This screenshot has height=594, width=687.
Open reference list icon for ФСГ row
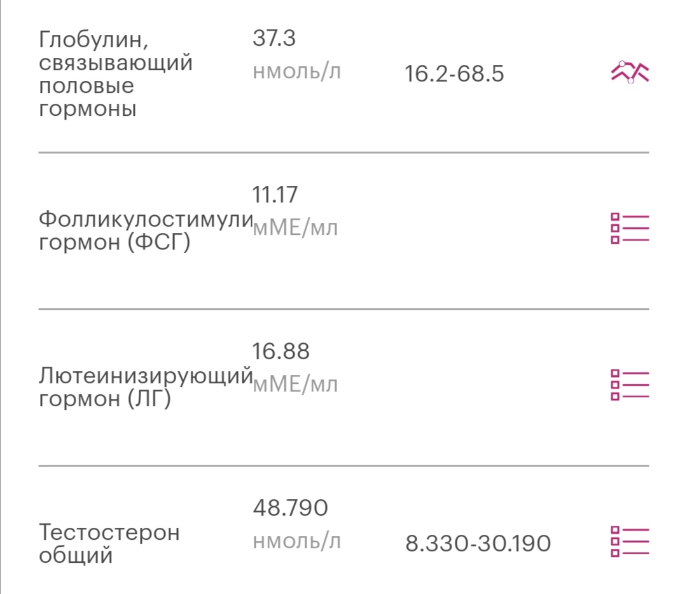629,228
